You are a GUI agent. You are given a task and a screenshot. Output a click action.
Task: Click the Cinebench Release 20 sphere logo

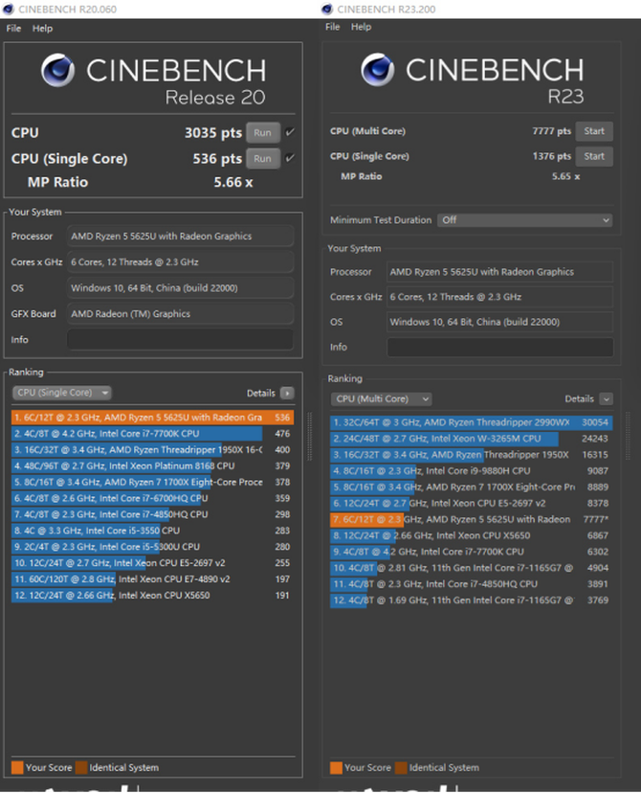click(59, 72)
